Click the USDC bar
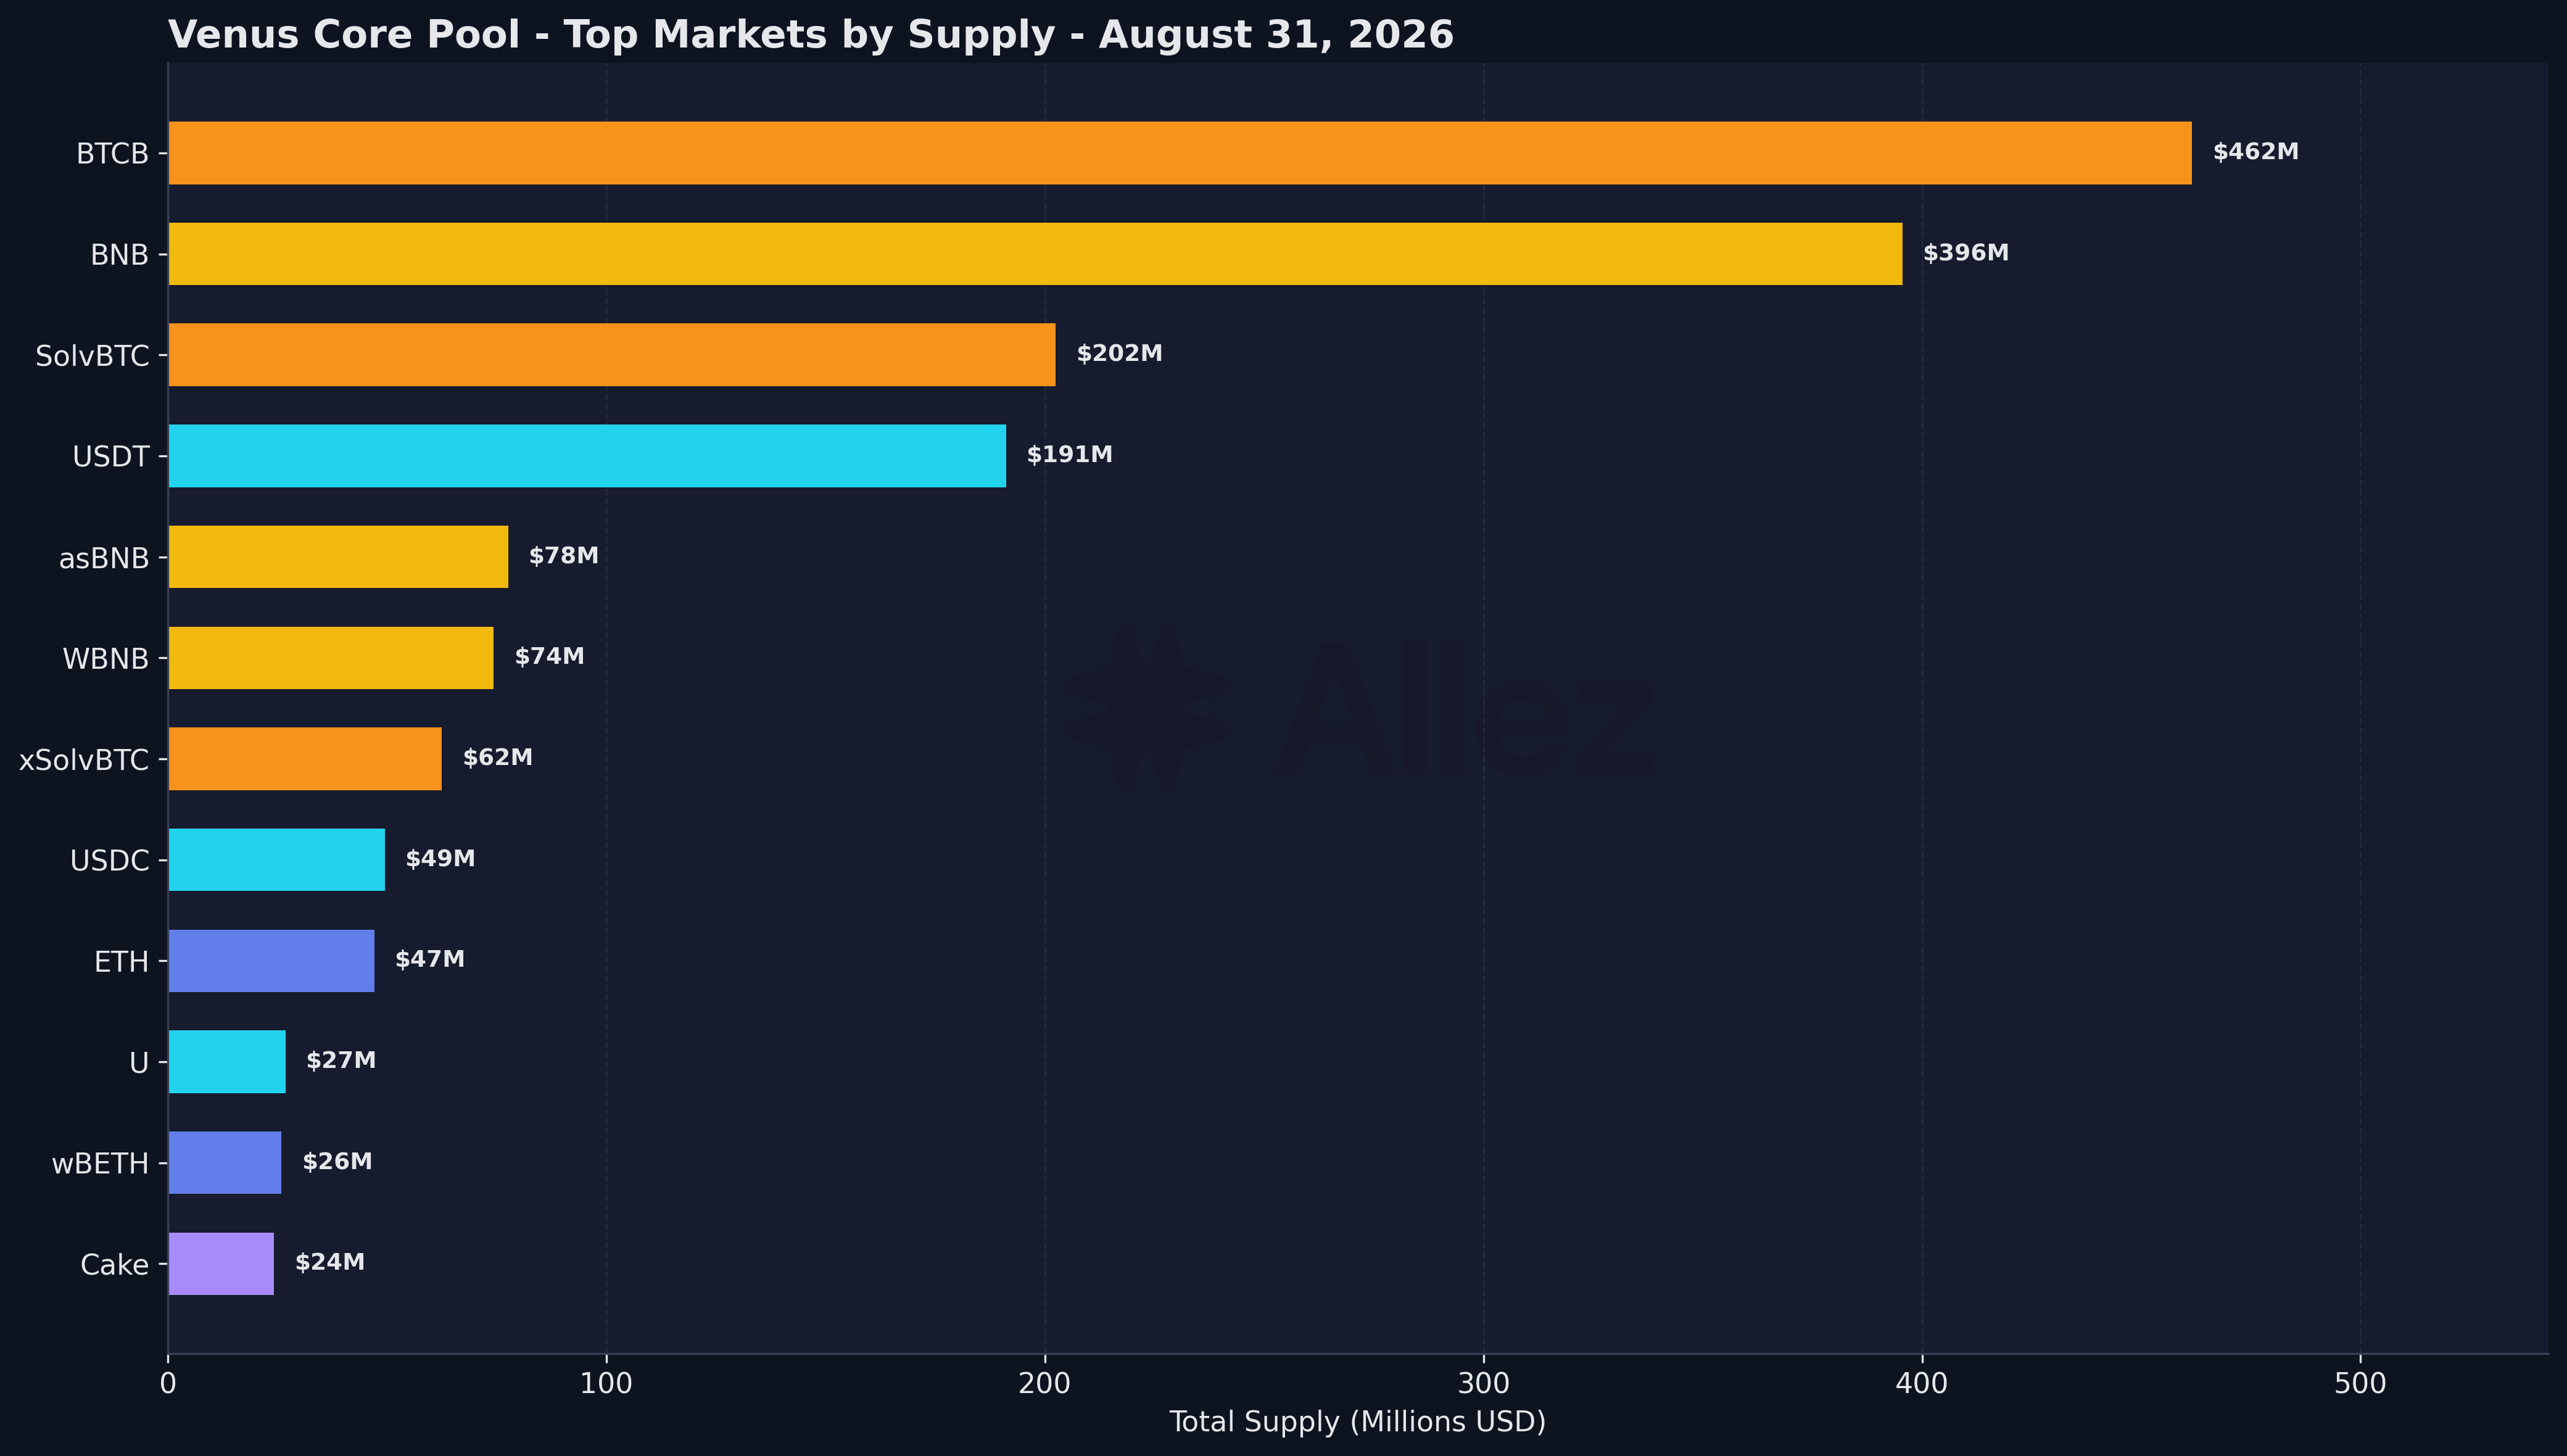 (277, 860)
